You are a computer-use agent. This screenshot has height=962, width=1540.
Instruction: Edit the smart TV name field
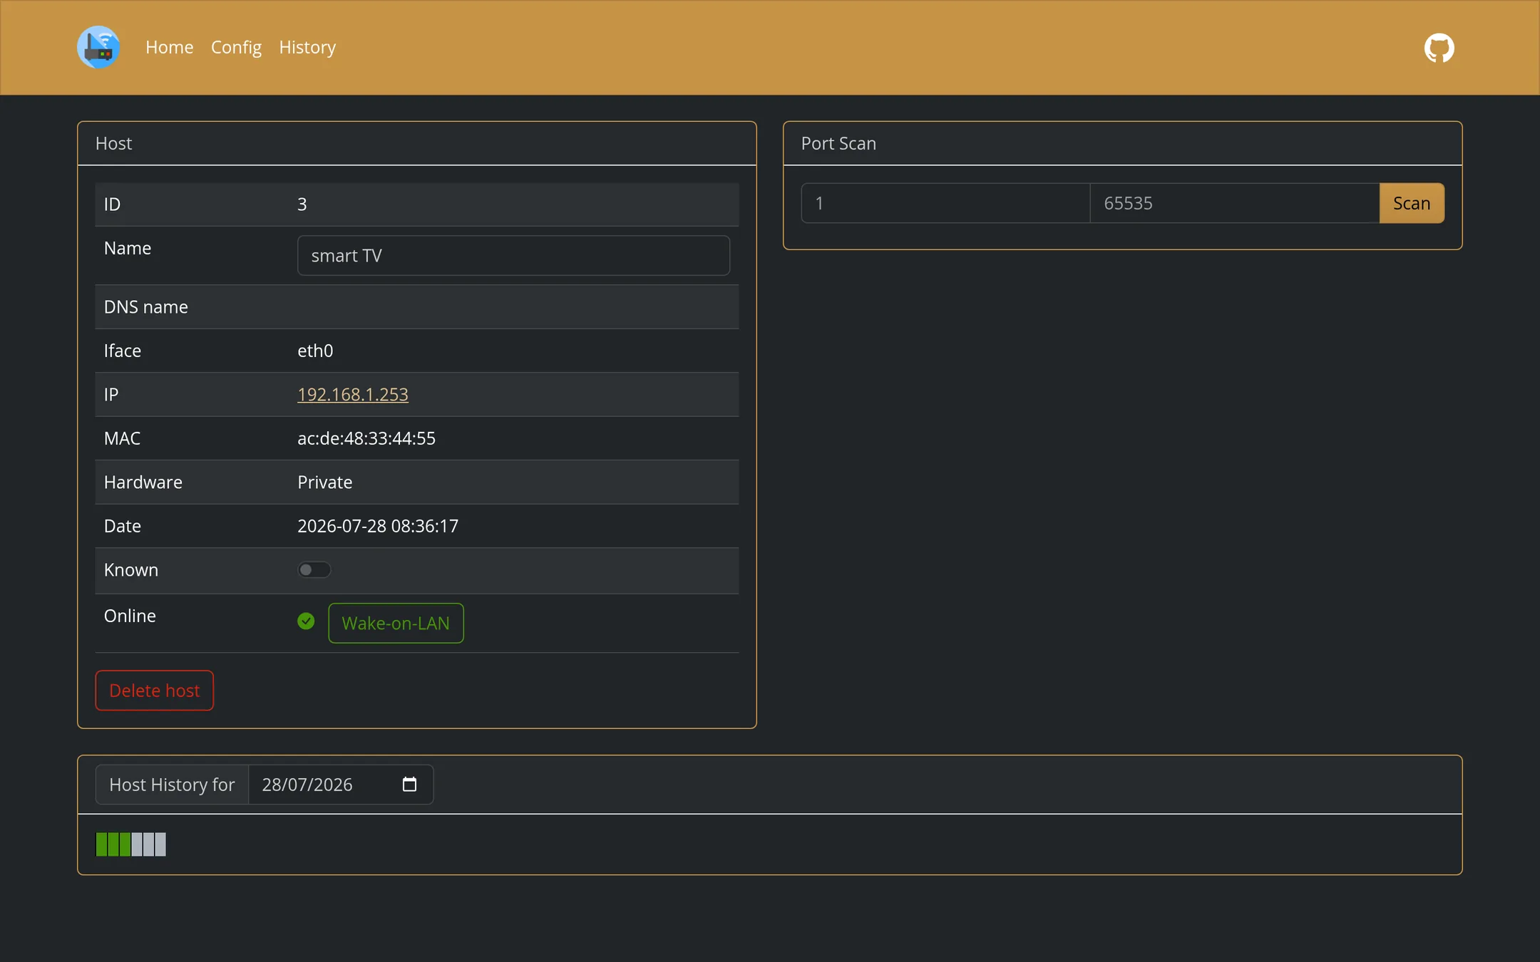(513, 256)
